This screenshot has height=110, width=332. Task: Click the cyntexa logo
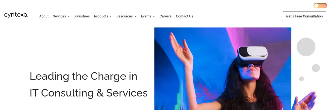(x=16, y=15)
